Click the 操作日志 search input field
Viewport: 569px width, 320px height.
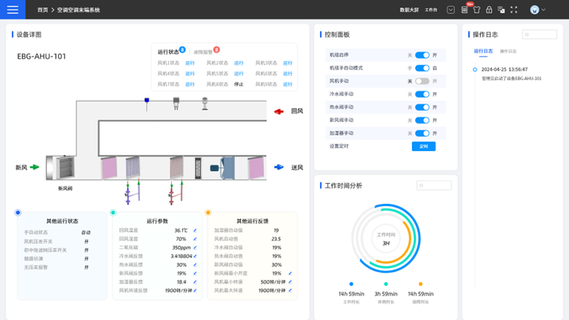[539, 34]
